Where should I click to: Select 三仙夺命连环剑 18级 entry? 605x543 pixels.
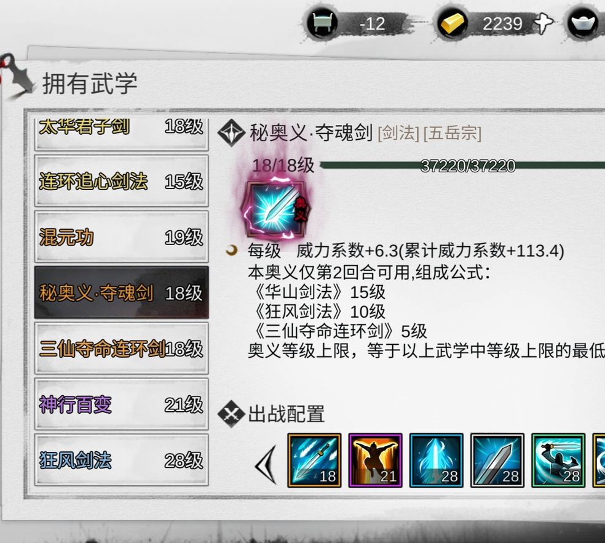click(x=122, y=348)
